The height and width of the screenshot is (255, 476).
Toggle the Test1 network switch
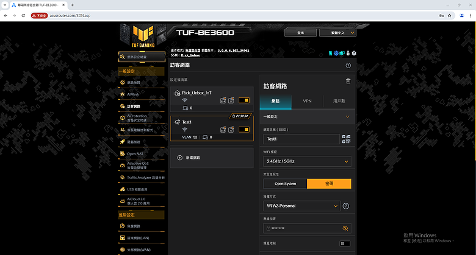244,130
